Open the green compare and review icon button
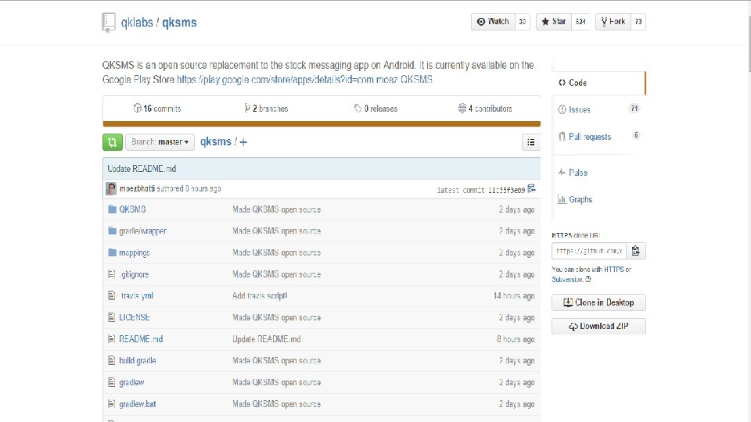The width and height of the screenshot is (751, 422). [113, 142]
